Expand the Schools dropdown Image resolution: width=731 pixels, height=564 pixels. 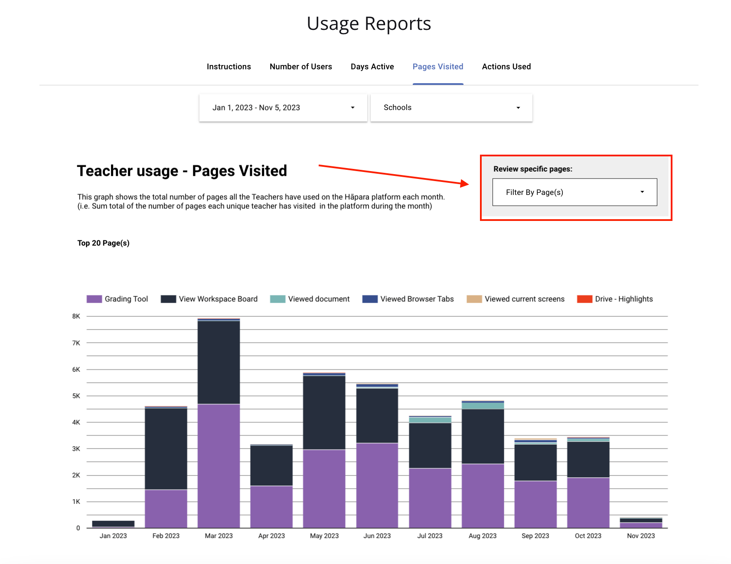451,107
